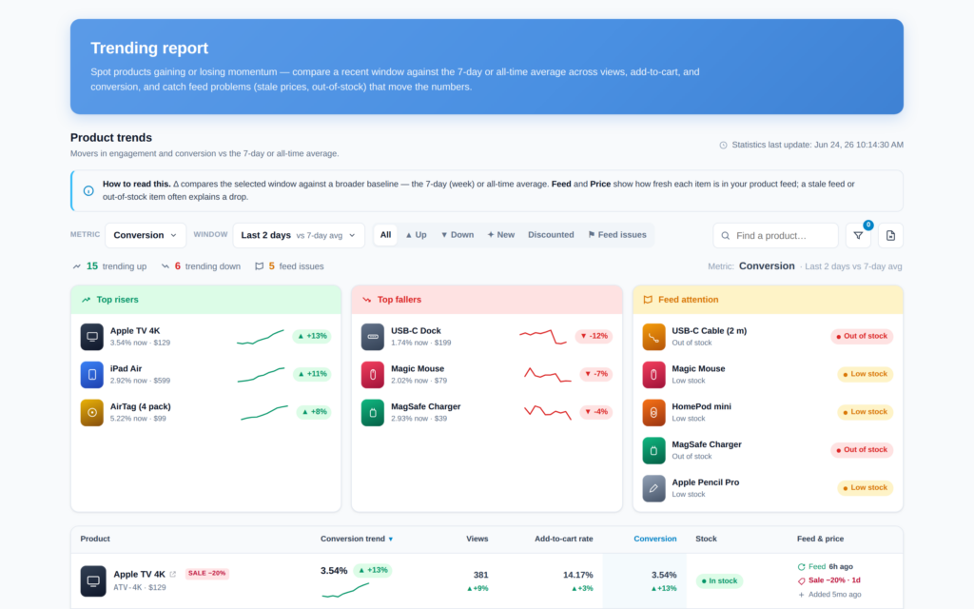The width and height of the screenshot is (974, 609).
Task: Click the Feed & price column header
Action: click(820, 539)
